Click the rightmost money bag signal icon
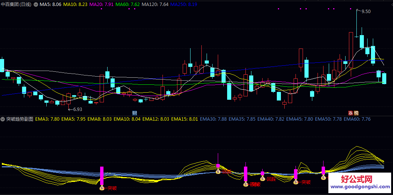This screenshot has width=393, height=195. (324, 178)
